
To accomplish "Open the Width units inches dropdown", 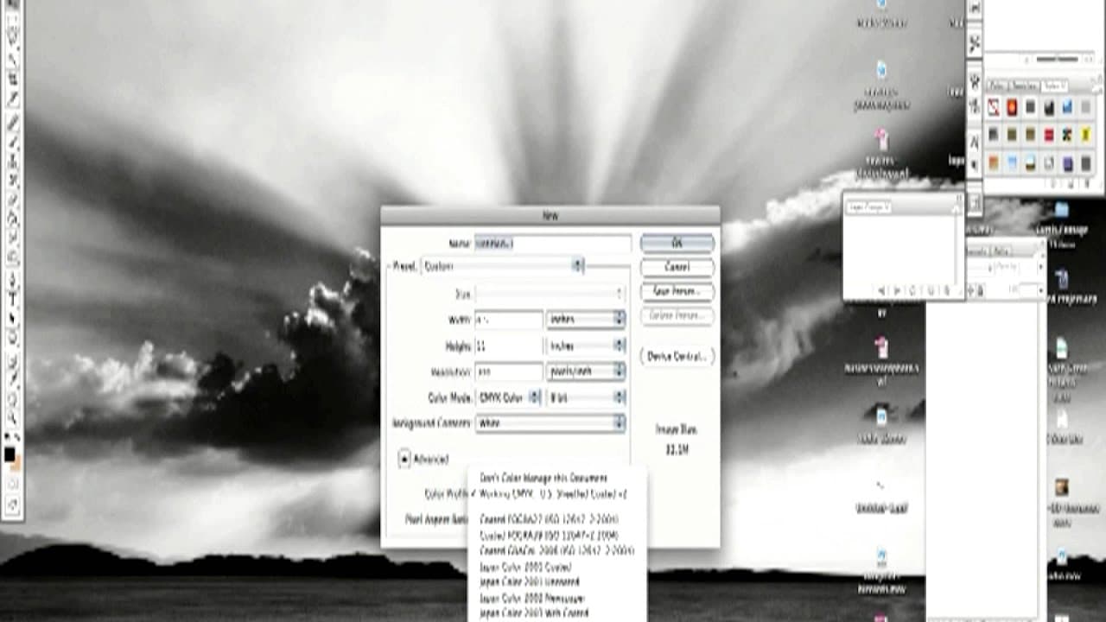I will [586, 320].
